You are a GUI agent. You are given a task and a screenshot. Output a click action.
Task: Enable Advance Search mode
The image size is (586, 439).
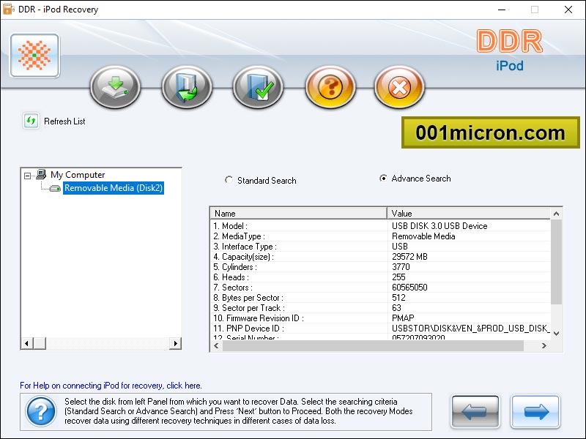[x=384, y=179]
